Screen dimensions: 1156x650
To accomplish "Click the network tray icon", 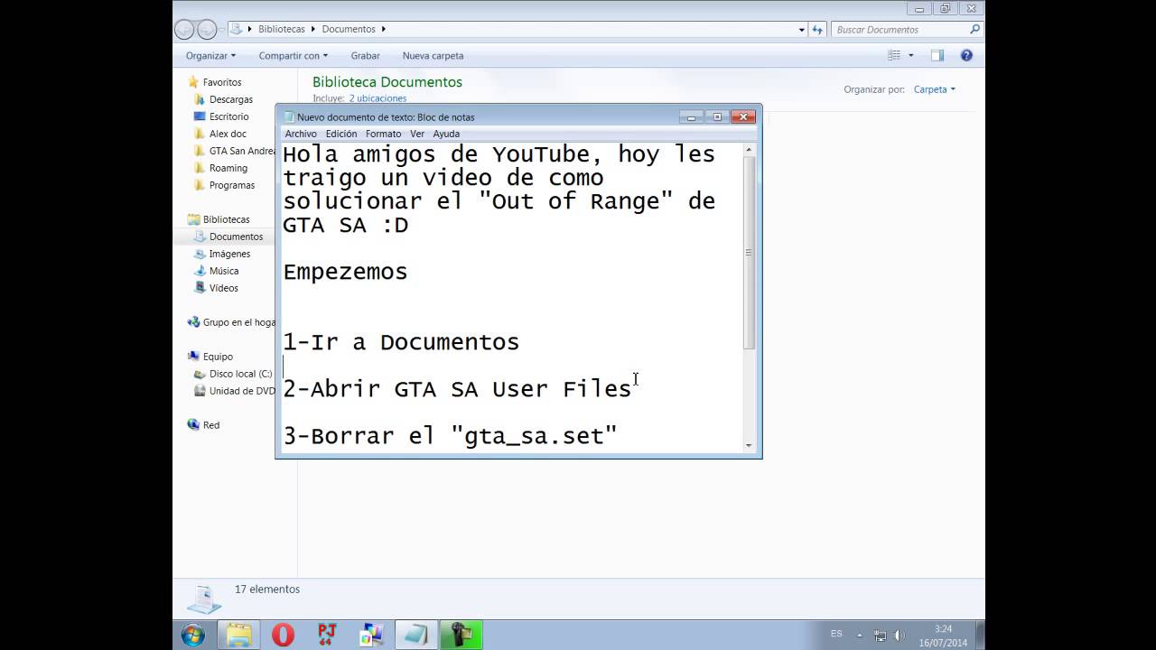I will [x=880, y=635].
